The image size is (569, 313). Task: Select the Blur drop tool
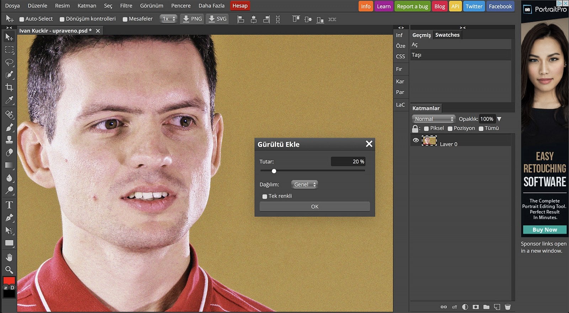click(x=9, y=178)
